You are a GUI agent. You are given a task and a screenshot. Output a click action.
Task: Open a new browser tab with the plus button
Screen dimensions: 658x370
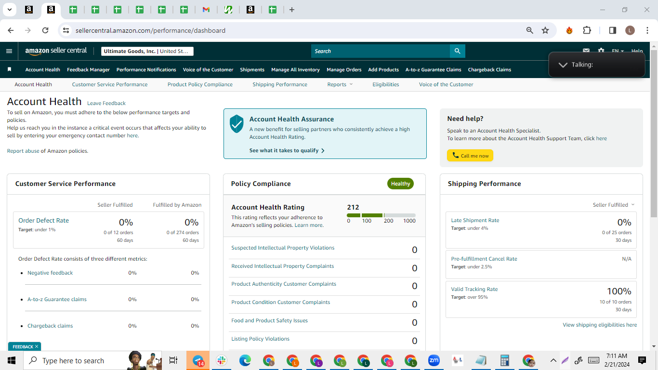click(292, 10)
